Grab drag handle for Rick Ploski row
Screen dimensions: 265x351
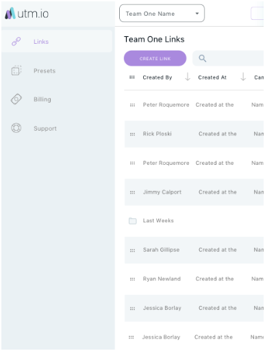(x=132, y=134)
